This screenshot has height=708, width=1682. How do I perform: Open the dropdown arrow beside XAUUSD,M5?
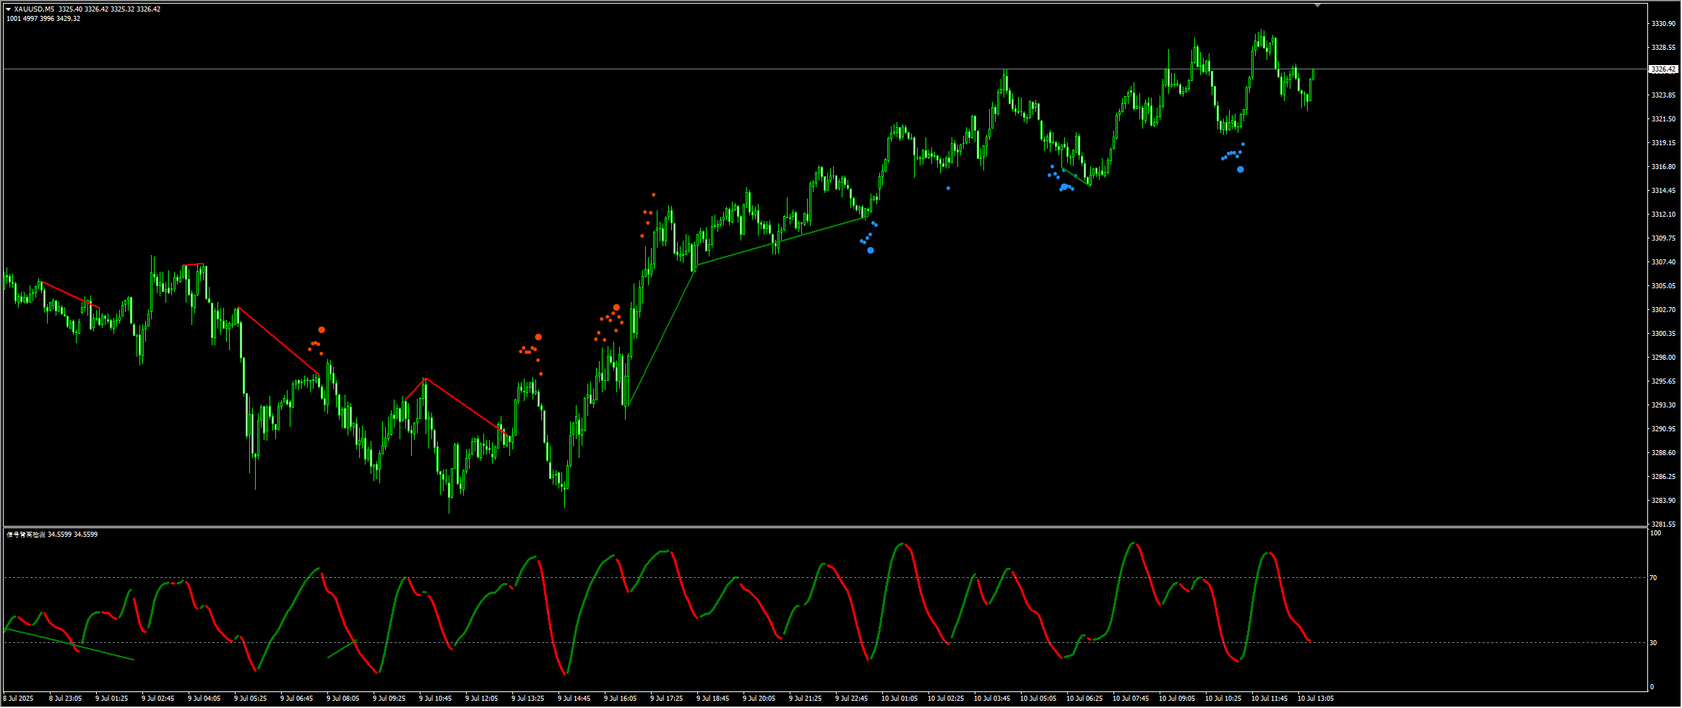click(x=9, y=9)
